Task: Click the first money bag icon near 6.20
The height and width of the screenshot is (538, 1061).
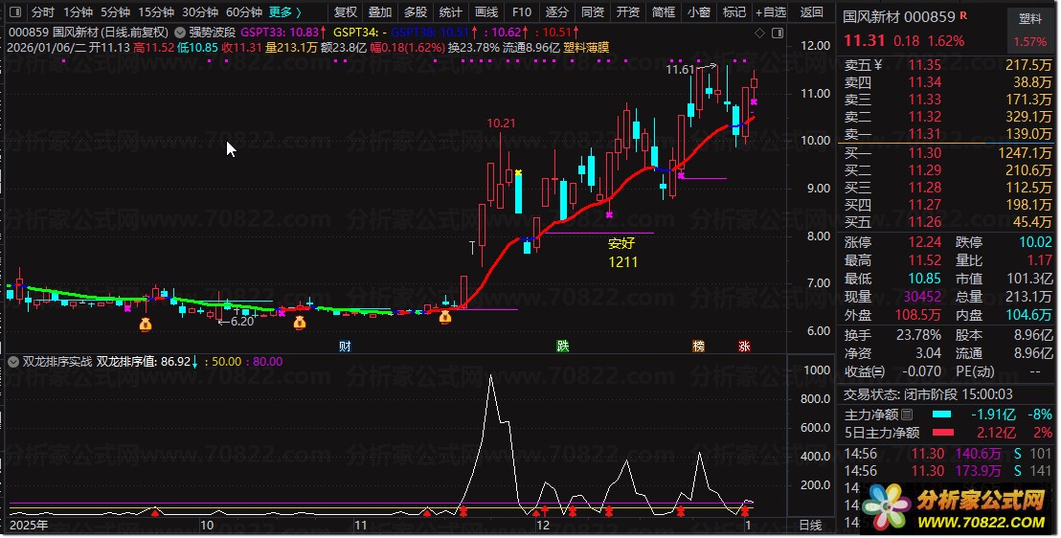Action: click(x=145, y=325)
